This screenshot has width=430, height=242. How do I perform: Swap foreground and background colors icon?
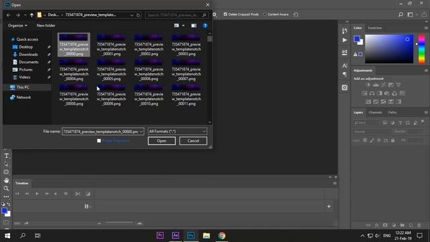click(x=9, y=204)
